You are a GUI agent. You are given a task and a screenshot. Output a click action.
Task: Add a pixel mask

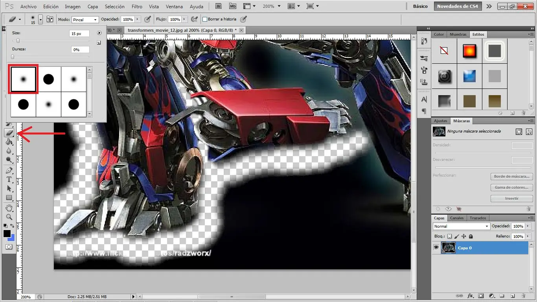(x=519, y=132)
